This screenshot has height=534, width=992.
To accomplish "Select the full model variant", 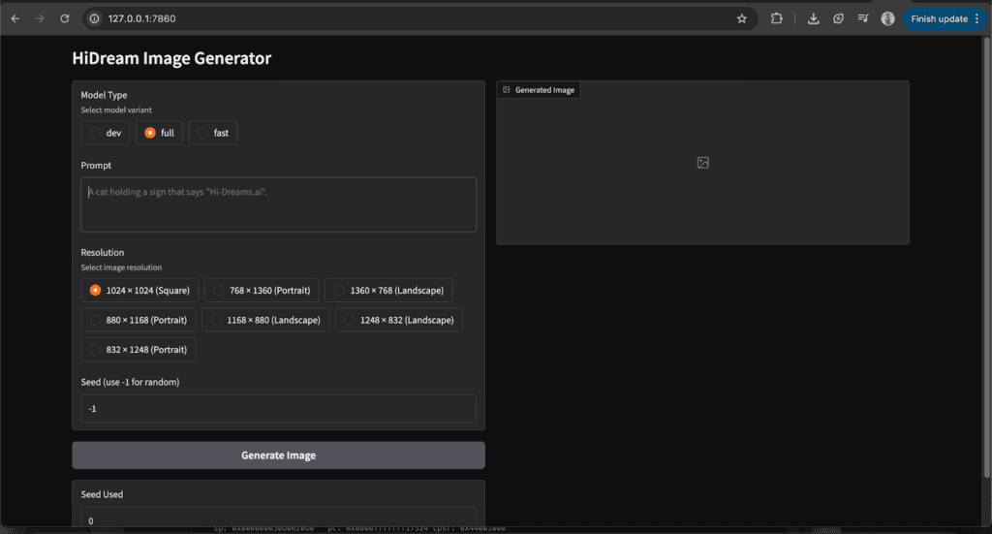I will pyautogui.click(x=160, y=133).
